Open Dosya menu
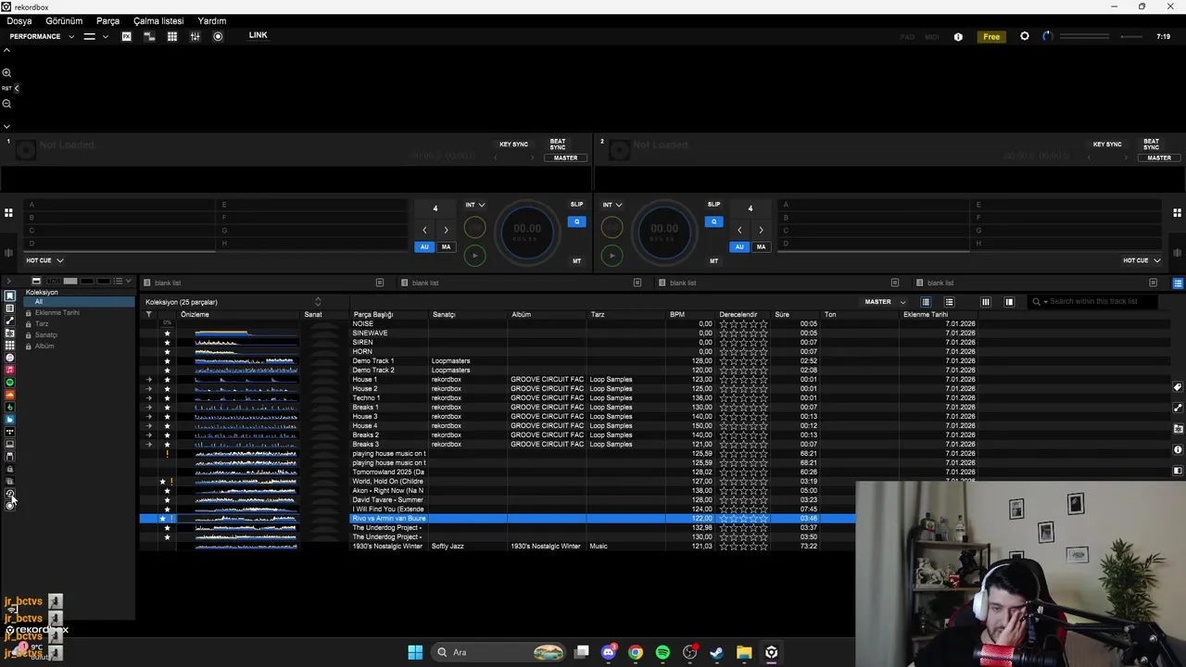Image resolution: width=1186 pixels, height=667 pixels. point(19,20)
